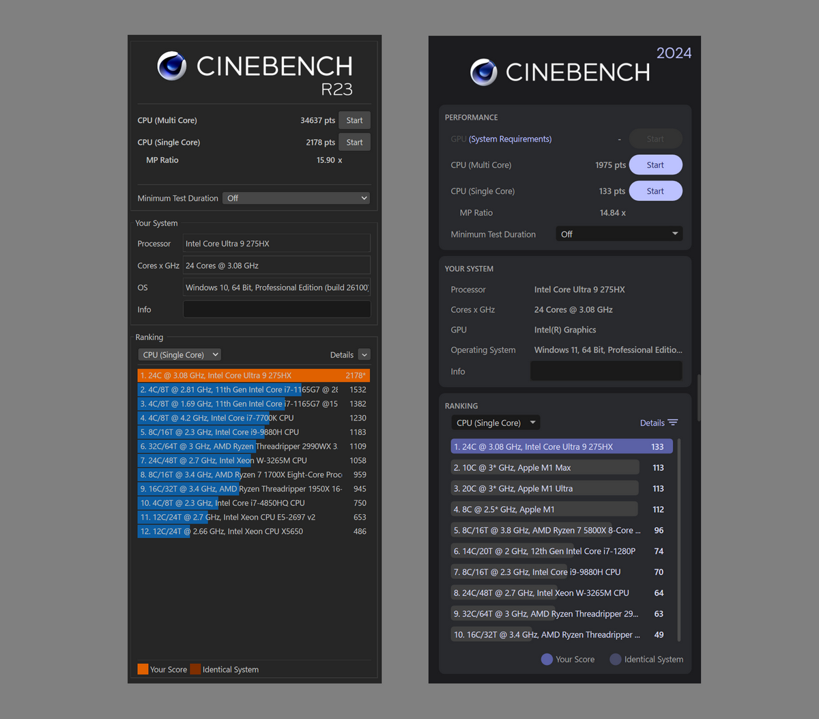The height and width of the screenshot is (719, 819).
Task: Start the 2024 CPU Multi Core test
Action: 655,165
